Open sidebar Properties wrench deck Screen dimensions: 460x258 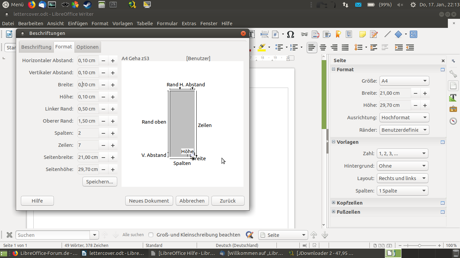click(x=453, y=74)
